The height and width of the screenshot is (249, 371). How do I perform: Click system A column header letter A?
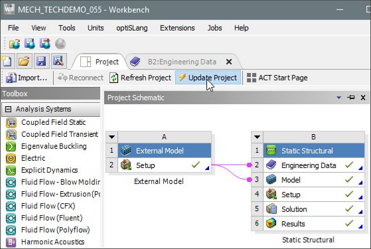pos(164,137)
